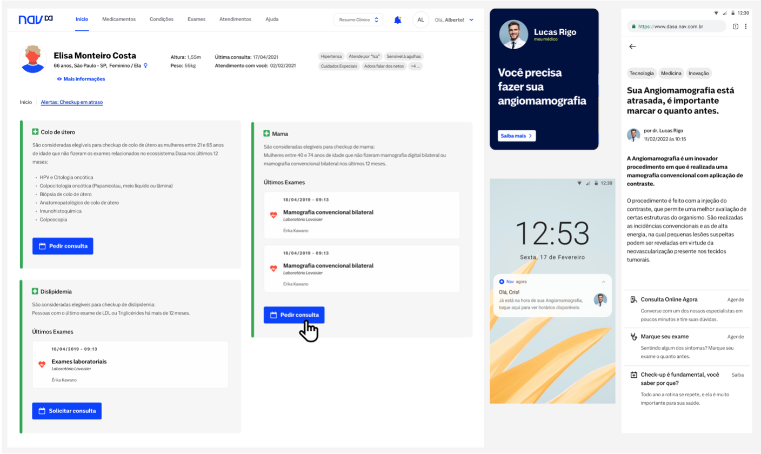
Task: Click Nav app icon in lock screen notification
Action: (x=502, y=282)
